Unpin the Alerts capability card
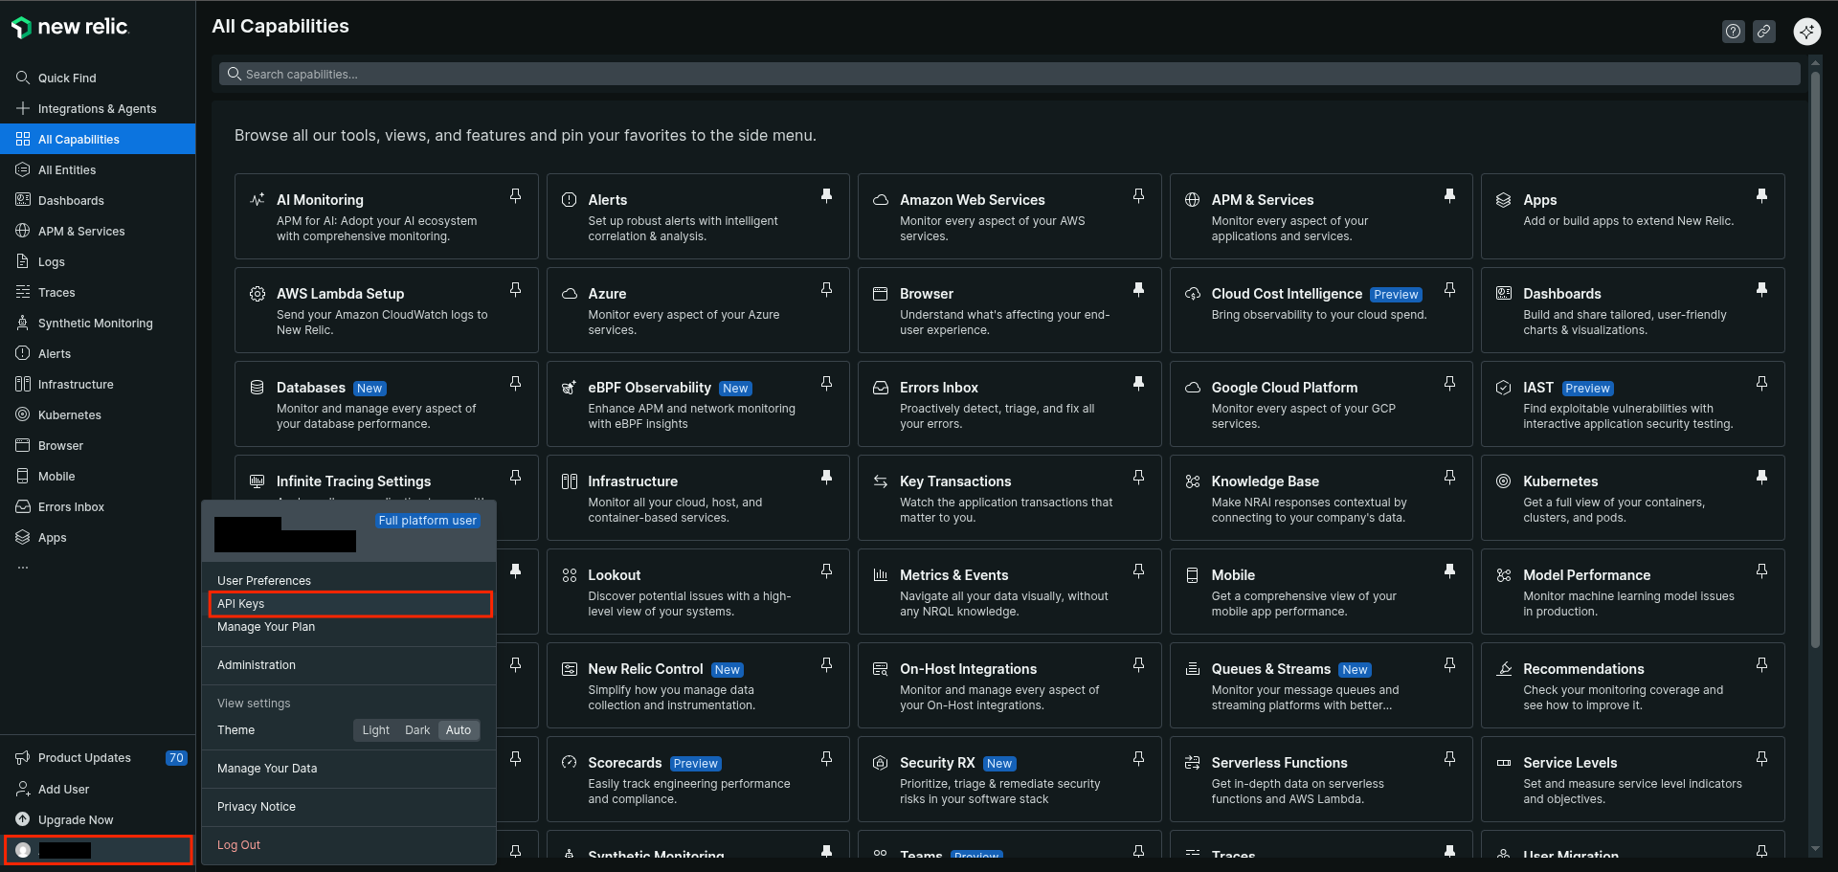Screen dimensions: 1838x872 pyautogui.click(x=826, y=196)
